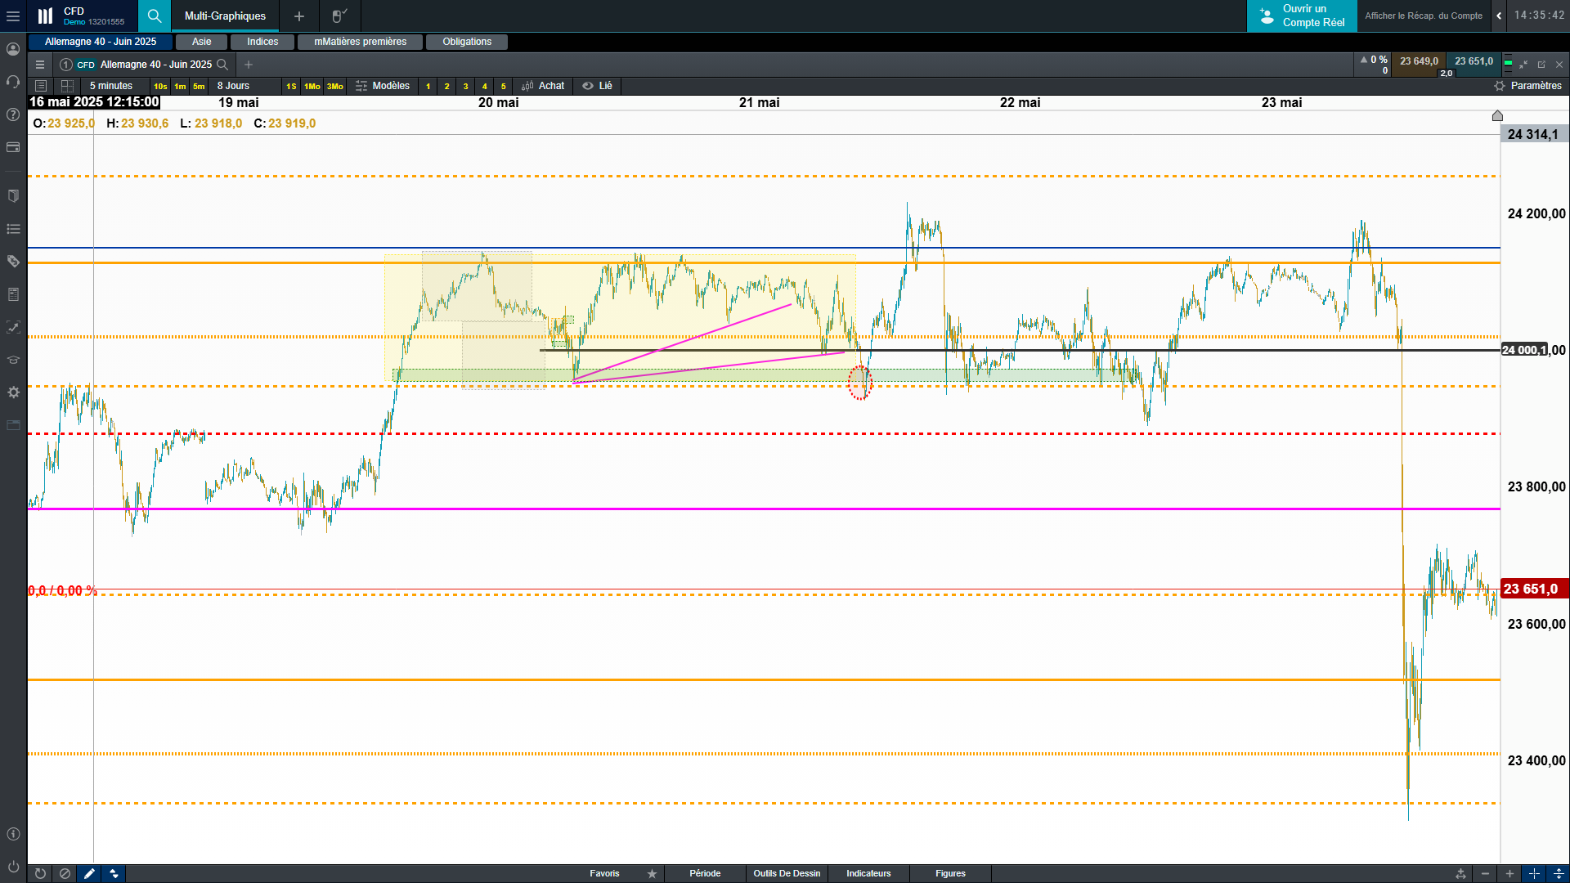The width and height of the screenshot is (1570, 883).
Task: Click the support headset icon in the sidebar
Action: pos(13,82)
